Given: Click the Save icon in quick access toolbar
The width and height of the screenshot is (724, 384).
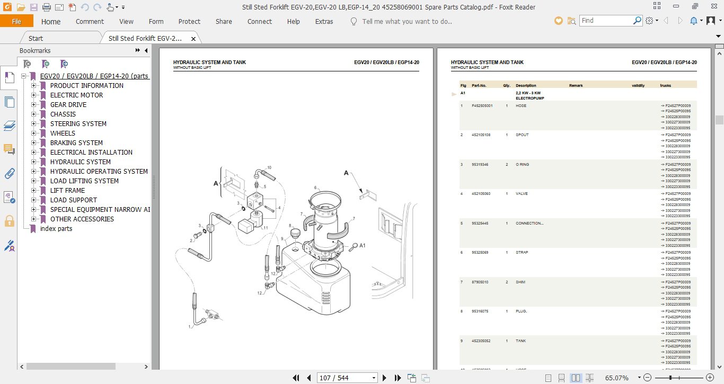Looking at the screenshot, I should (x=33, y=7).
